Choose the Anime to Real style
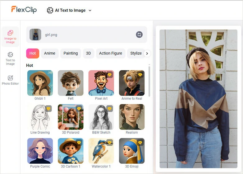Image resolution: width=243 pixels, height=174 pixels. click(132, 83)
